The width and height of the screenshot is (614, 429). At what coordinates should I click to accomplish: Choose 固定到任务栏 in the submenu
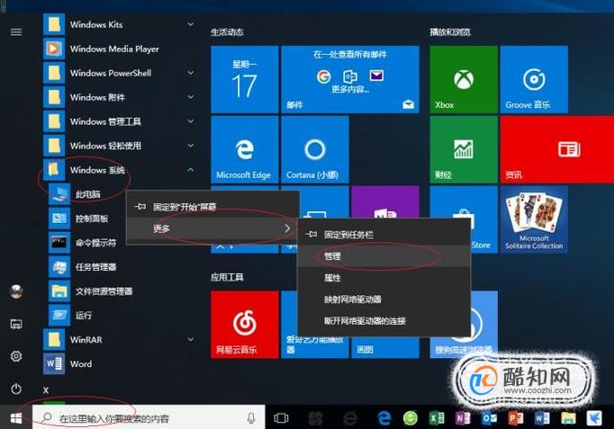(x=384, y=235)
